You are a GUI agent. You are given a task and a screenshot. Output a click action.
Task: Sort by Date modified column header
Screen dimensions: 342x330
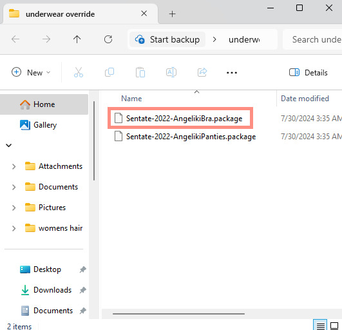pyautogui.click(x=305, y=99)
